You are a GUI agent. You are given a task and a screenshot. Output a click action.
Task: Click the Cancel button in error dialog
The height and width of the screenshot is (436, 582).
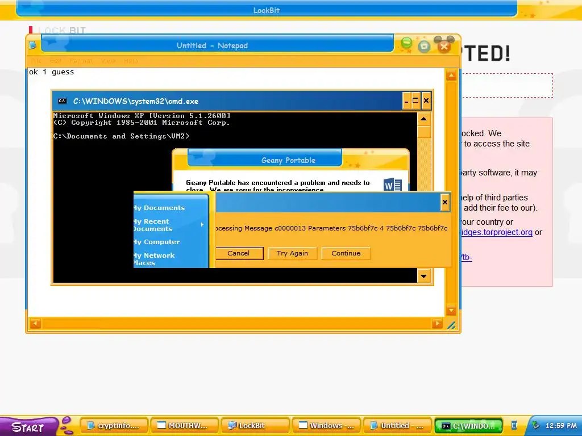pos(239,253)
